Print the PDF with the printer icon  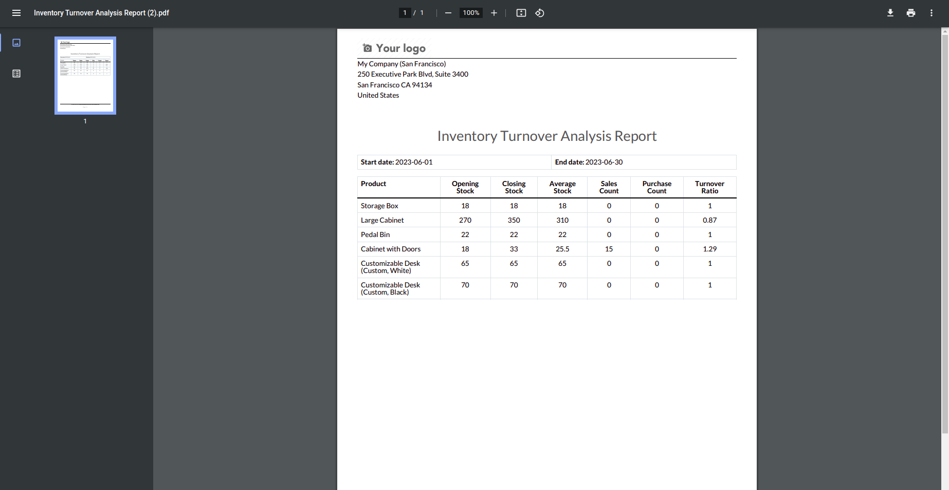[x=910, y=13]
